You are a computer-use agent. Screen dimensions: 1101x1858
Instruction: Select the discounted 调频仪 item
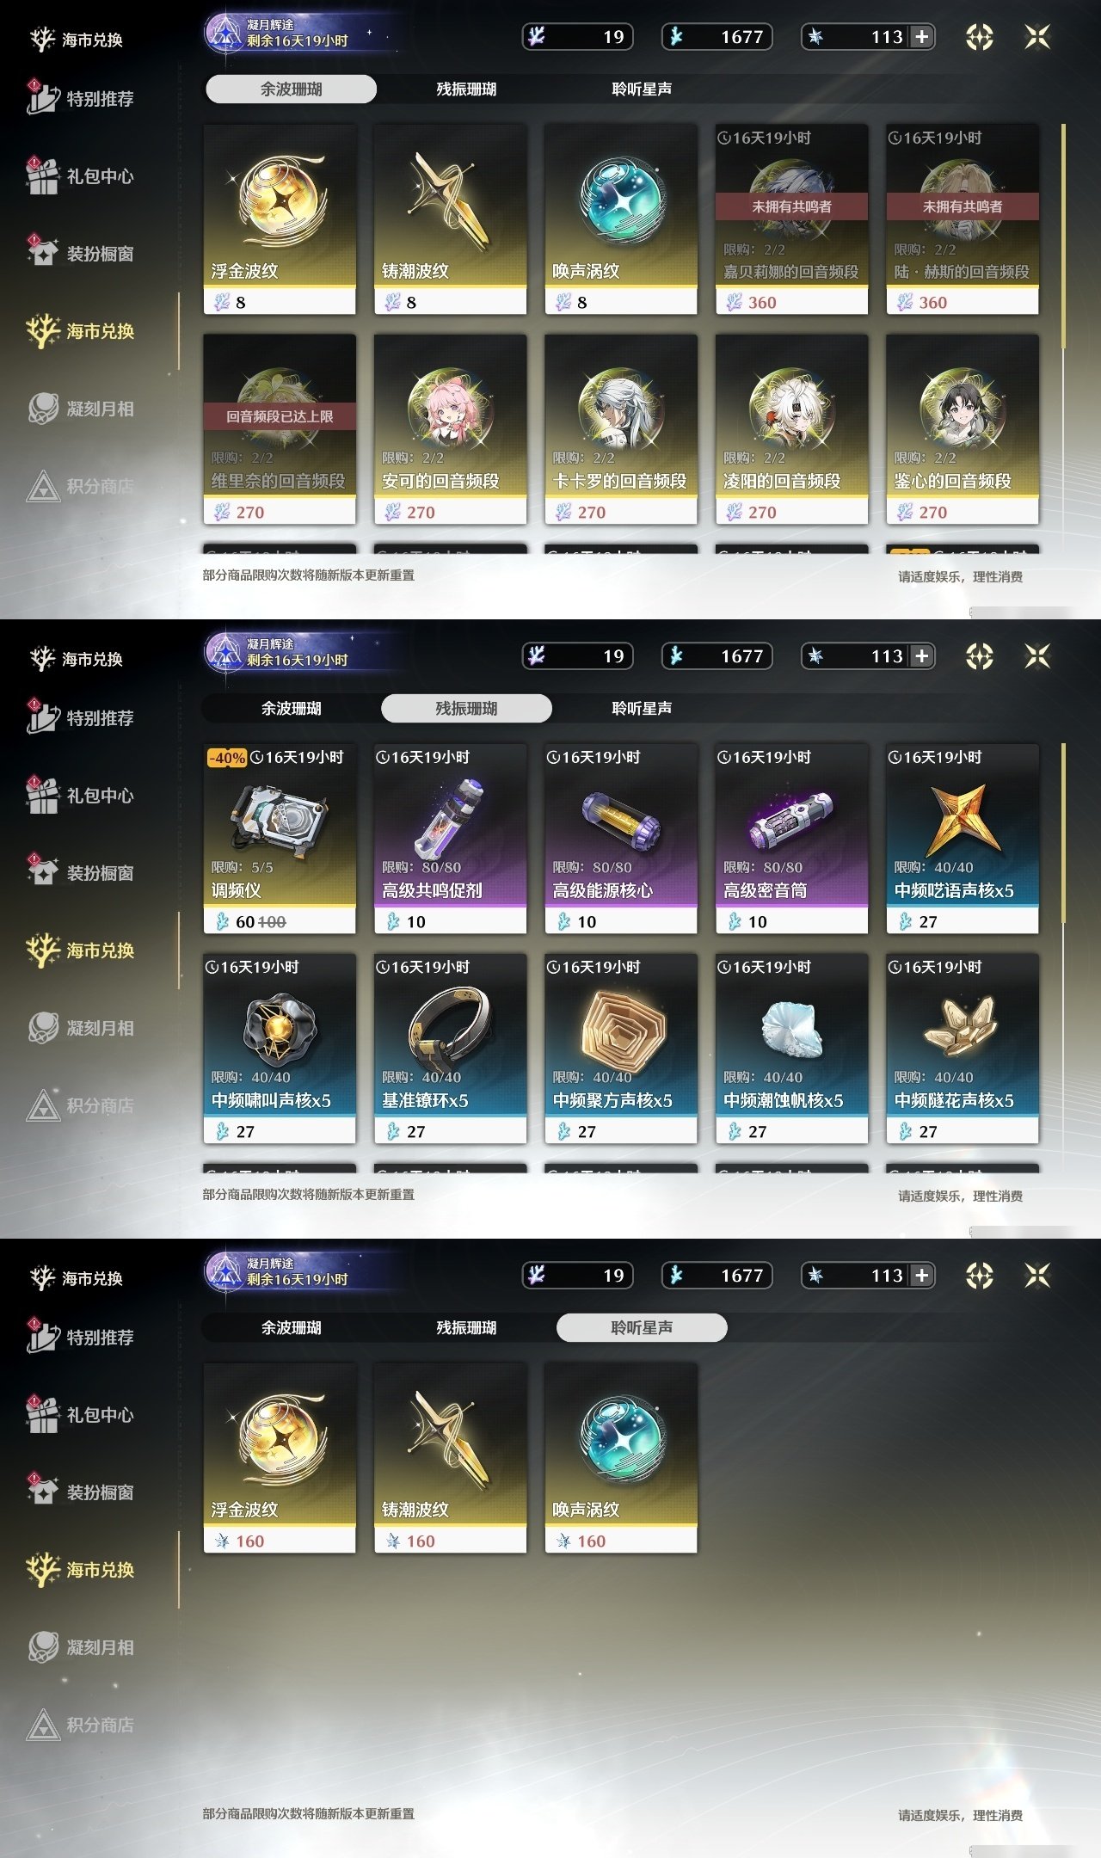(x=280, y=839)
